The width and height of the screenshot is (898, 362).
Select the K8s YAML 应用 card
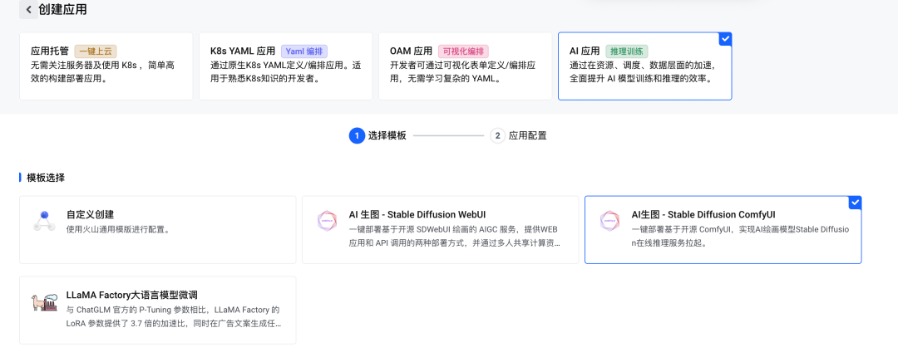285,66
